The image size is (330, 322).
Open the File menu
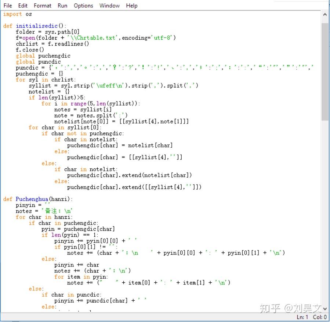[x=8, y=6]
